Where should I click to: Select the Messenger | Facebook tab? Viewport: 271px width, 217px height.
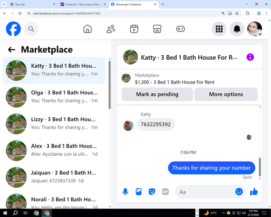[134, 4]
